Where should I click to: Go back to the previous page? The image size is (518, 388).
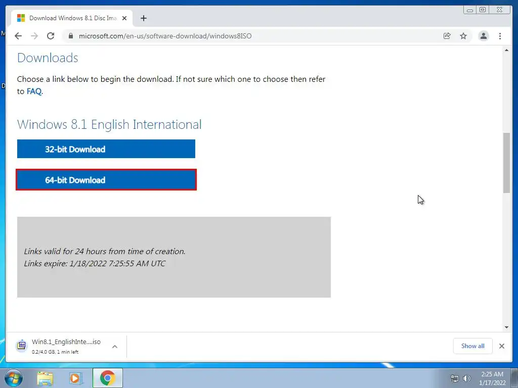[x=18, y=36]
